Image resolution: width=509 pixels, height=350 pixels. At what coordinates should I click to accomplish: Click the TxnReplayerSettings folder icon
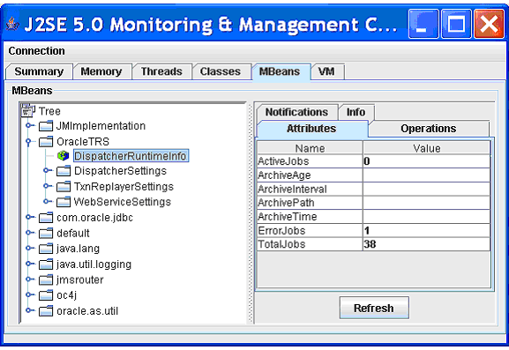click(x=64, y=187)
